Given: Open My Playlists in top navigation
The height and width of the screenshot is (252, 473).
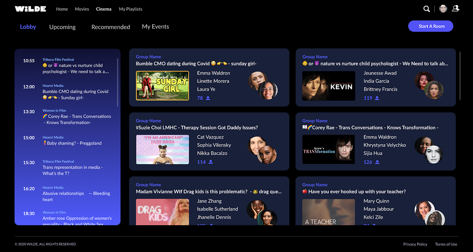Looking at the screenshot, I should [130, 9].
